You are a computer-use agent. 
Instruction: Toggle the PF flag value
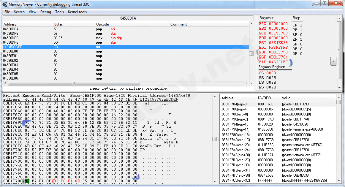tap(297, 30)
